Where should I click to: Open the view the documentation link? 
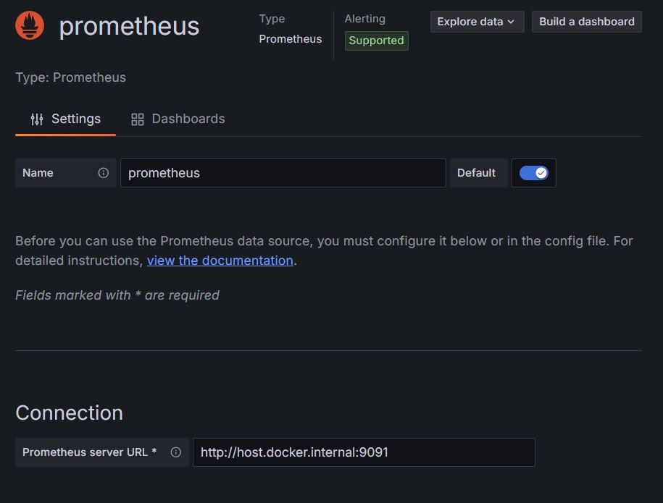(220, 261)
